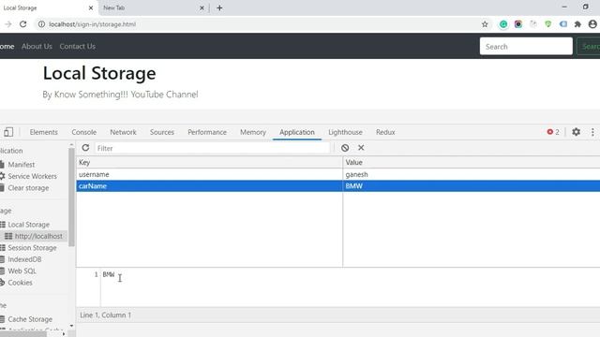The height and width of the screenshot is (337, 600).
Task: Click the green shield extension icon
Action: [x=547, y=24]
